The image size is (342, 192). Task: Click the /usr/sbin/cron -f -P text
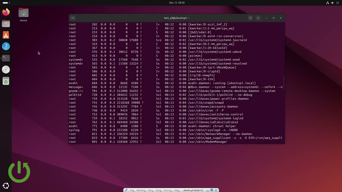206,110
